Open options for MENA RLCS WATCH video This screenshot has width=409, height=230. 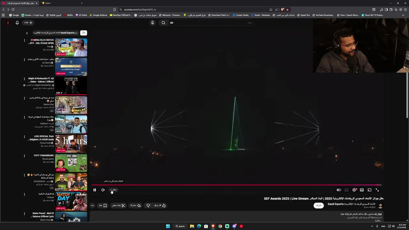(x=24, y=40)
